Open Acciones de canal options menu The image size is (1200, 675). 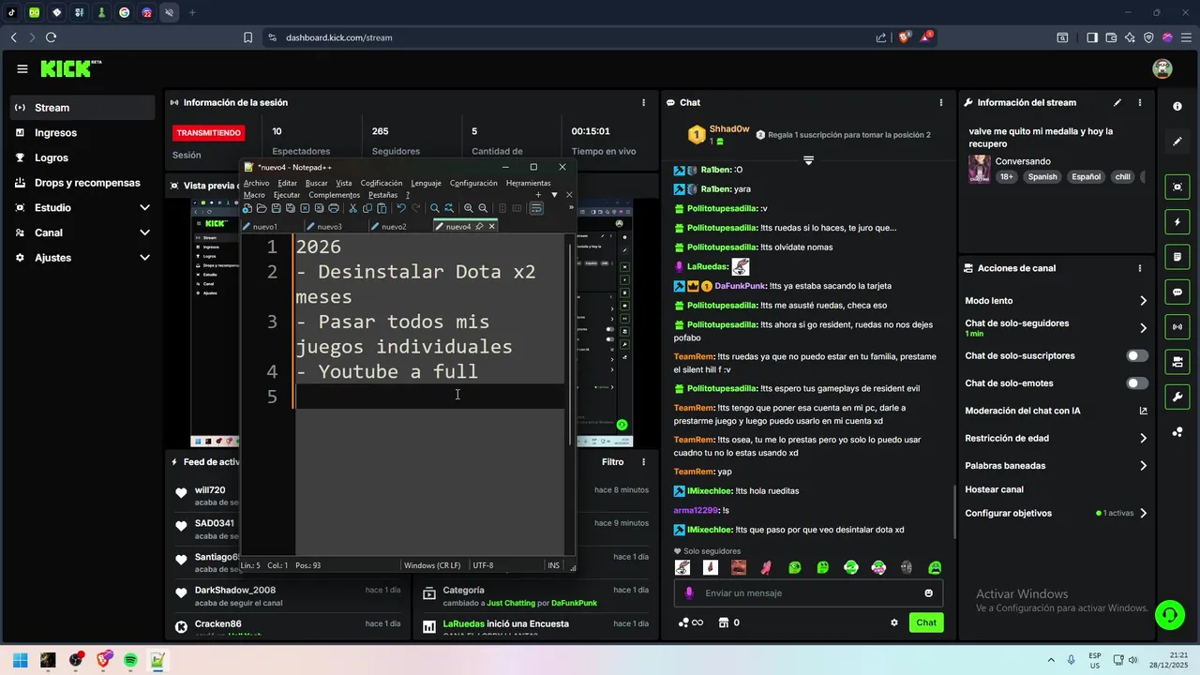pyautogui.click(x=1140, y=268)
